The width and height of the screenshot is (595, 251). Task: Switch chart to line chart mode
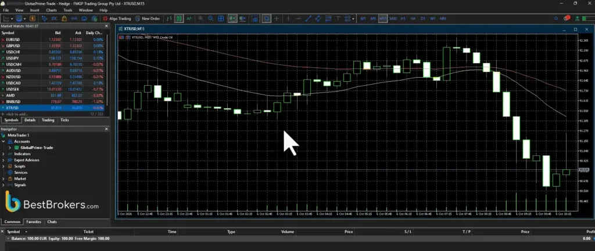click(x=189, y=19)
